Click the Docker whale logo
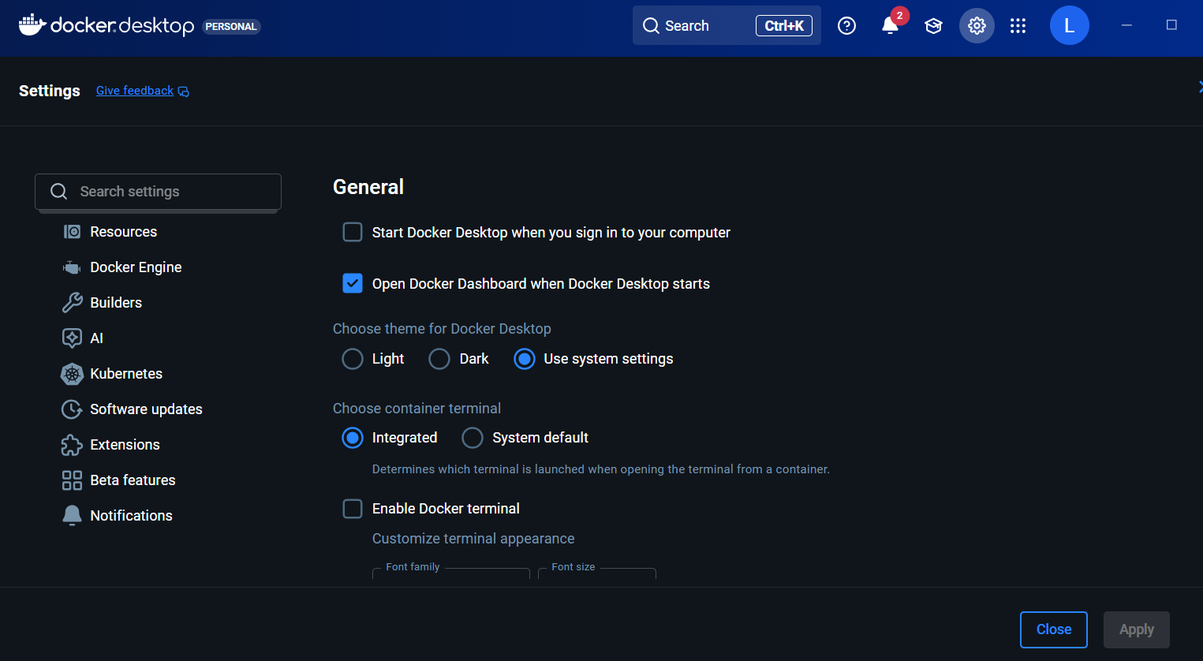The height and width of the screenshot is (661, 1203). [32, 24]
